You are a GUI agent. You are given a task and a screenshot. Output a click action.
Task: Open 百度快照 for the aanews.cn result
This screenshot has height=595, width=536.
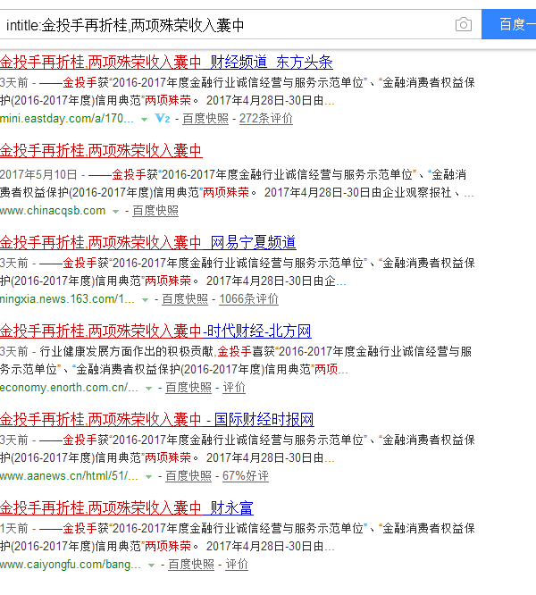[188, 476]
